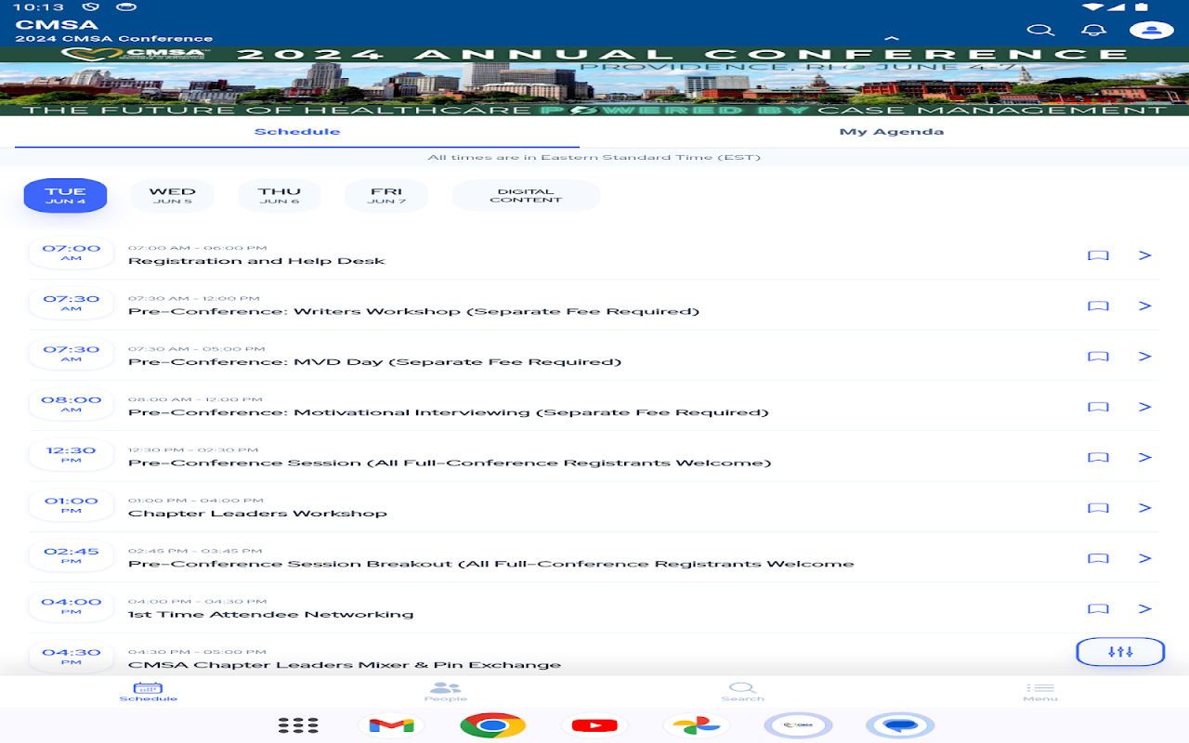Open the schedule filter sliders button
The image size is (1189, 743).
pos(1120,652)
